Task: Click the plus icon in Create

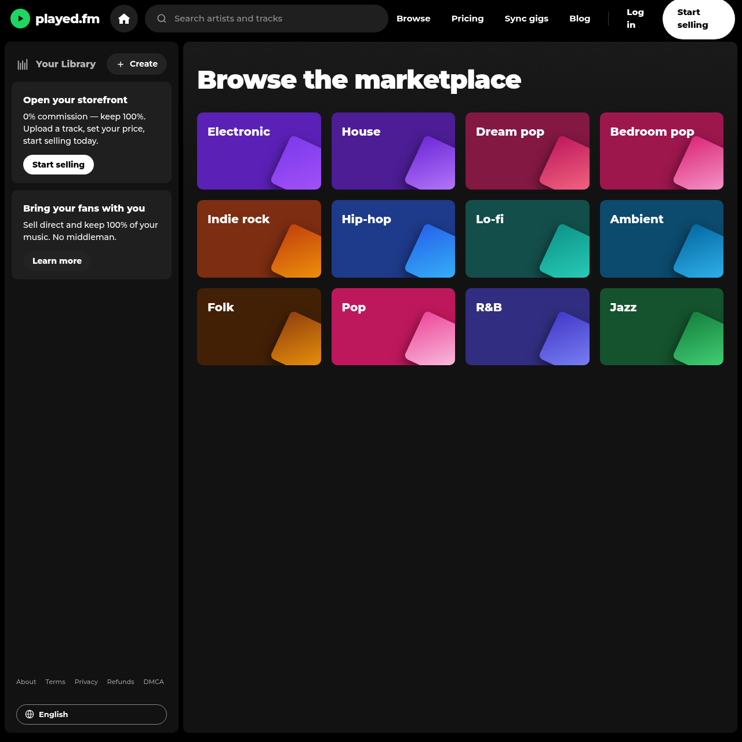Action: pyautogui.click(x=121, y=64)
